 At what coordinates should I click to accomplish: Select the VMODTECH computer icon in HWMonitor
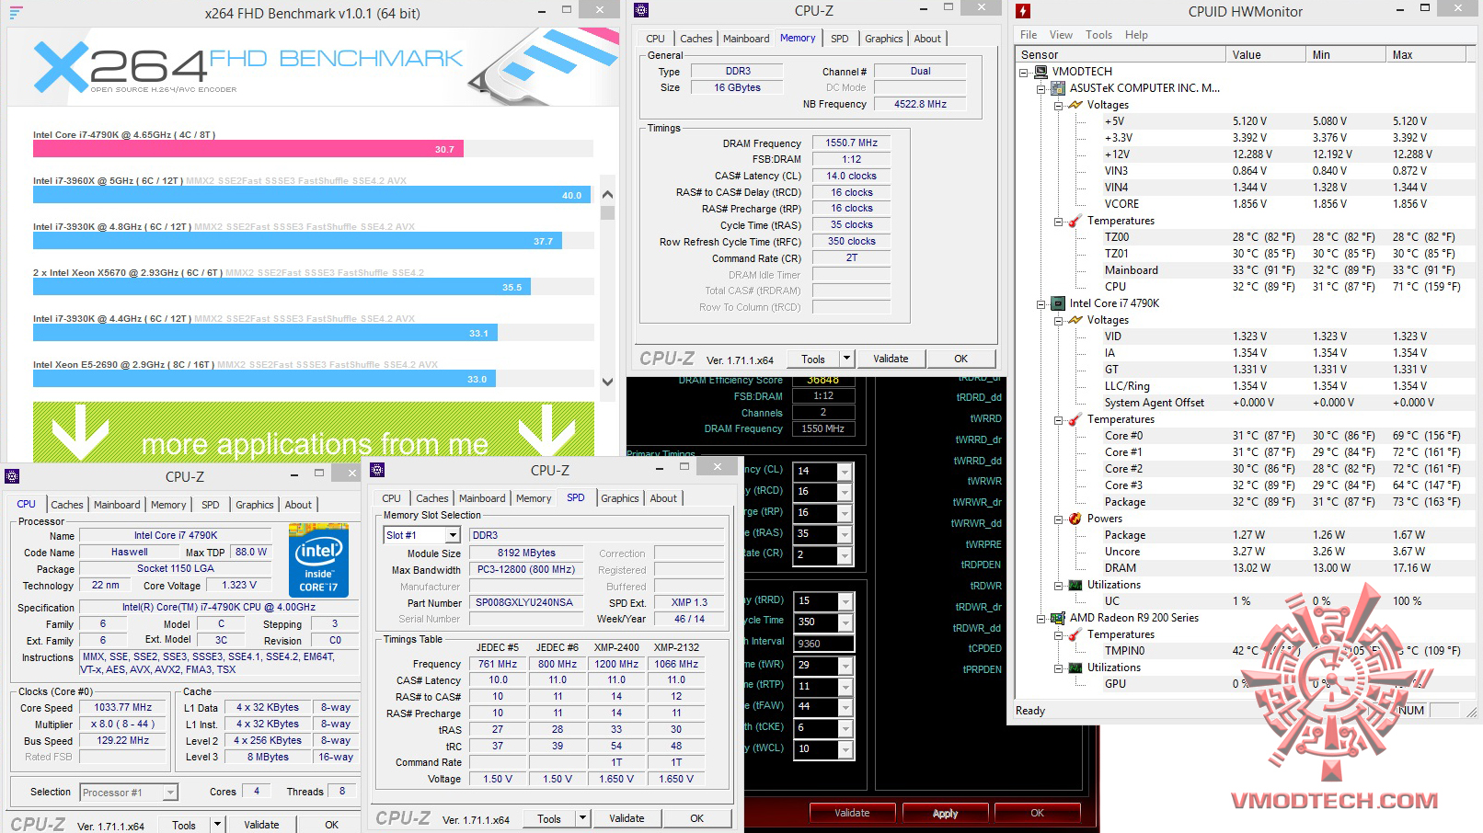1040,72
